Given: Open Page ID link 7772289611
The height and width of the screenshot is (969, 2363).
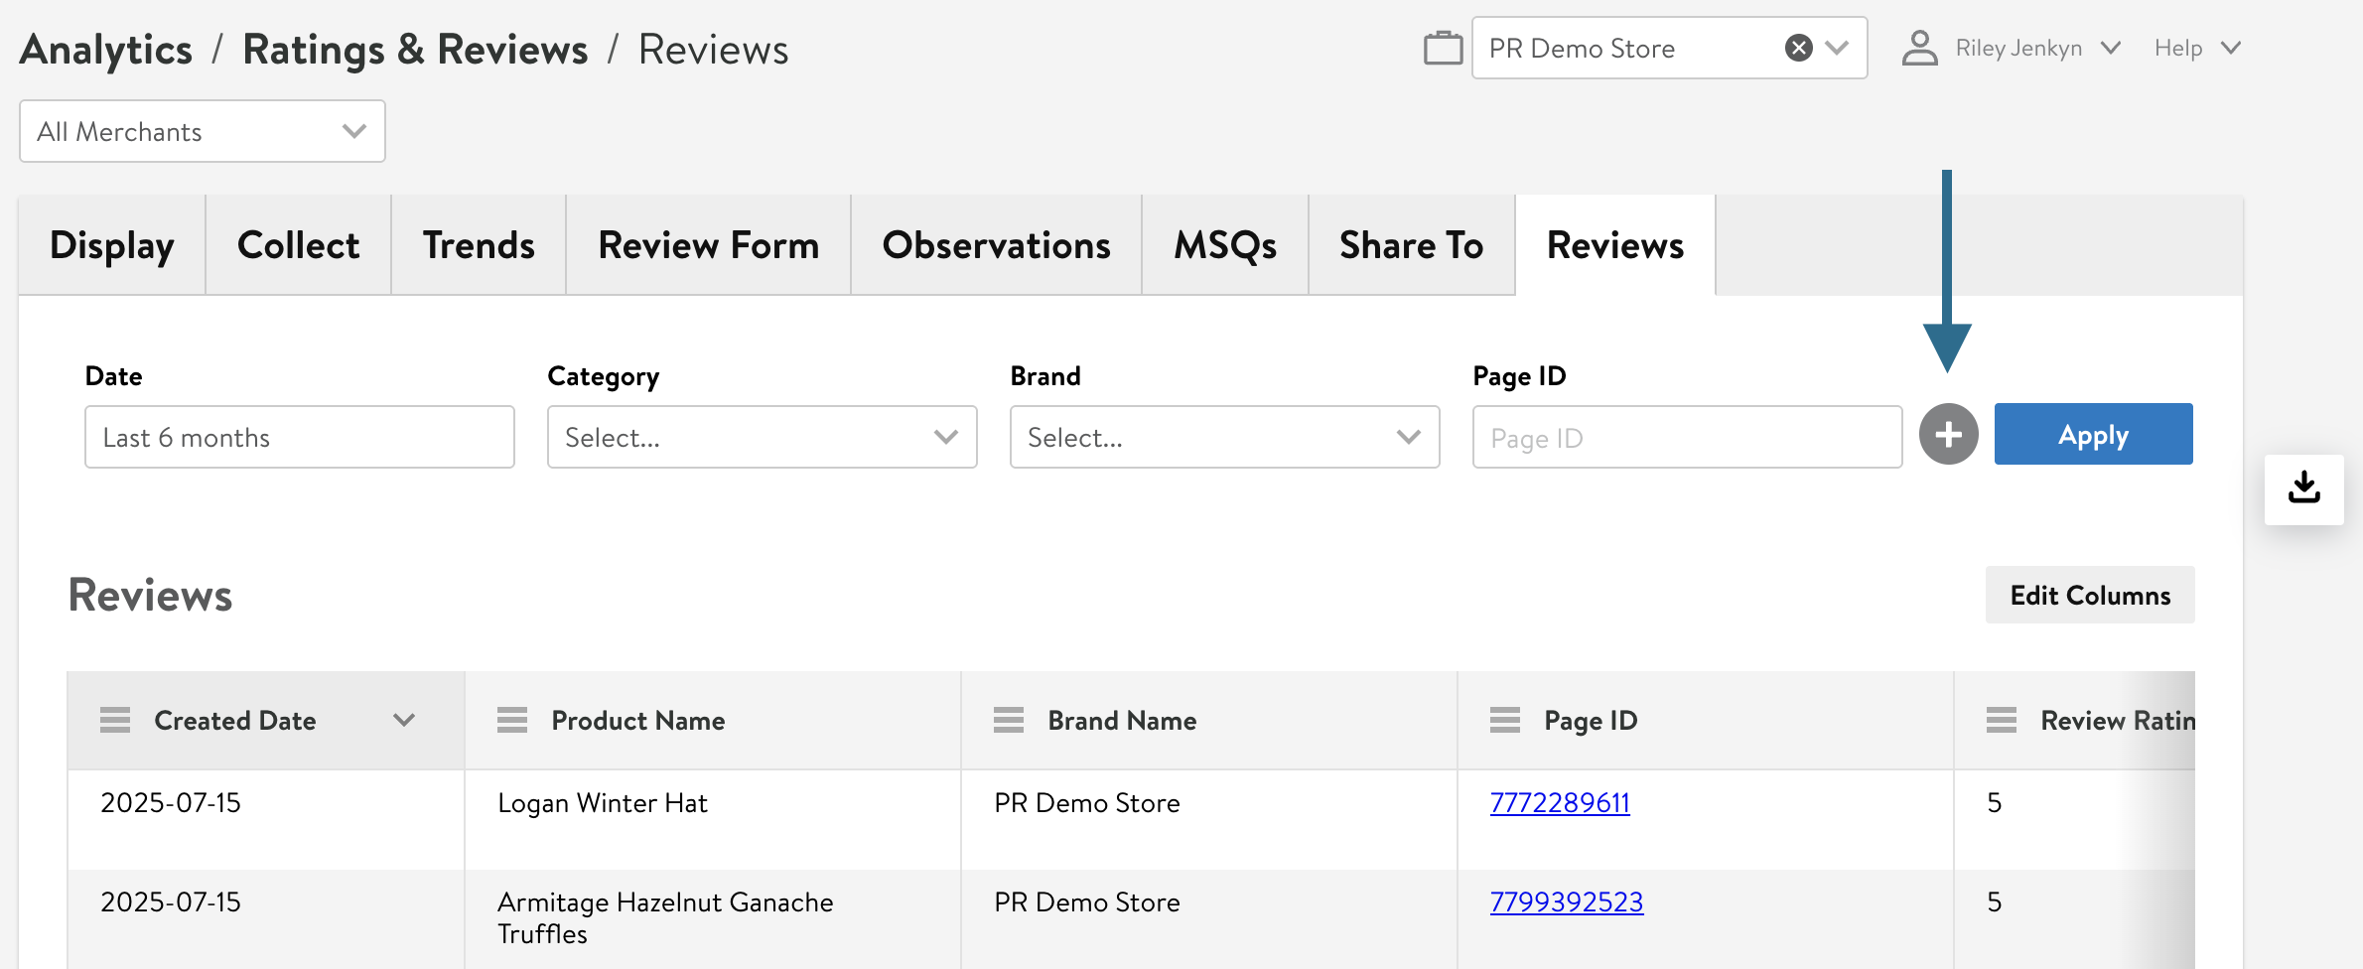Looking at the screenshot, I should [x=1560, y=803].
